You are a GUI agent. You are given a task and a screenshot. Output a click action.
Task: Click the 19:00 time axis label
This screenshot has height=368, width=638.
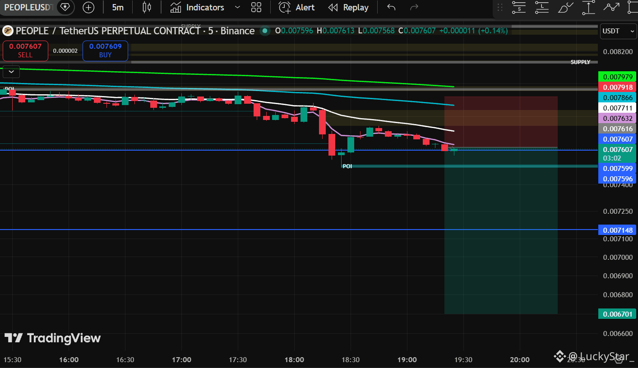407,360
